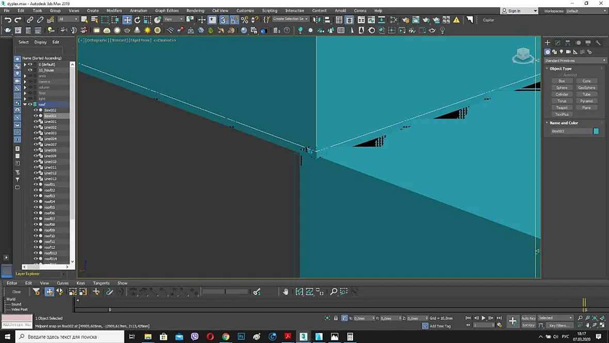Hide the Box002 object via eye icon
Viewport: 609px width, 343px height.
(36, 110)
